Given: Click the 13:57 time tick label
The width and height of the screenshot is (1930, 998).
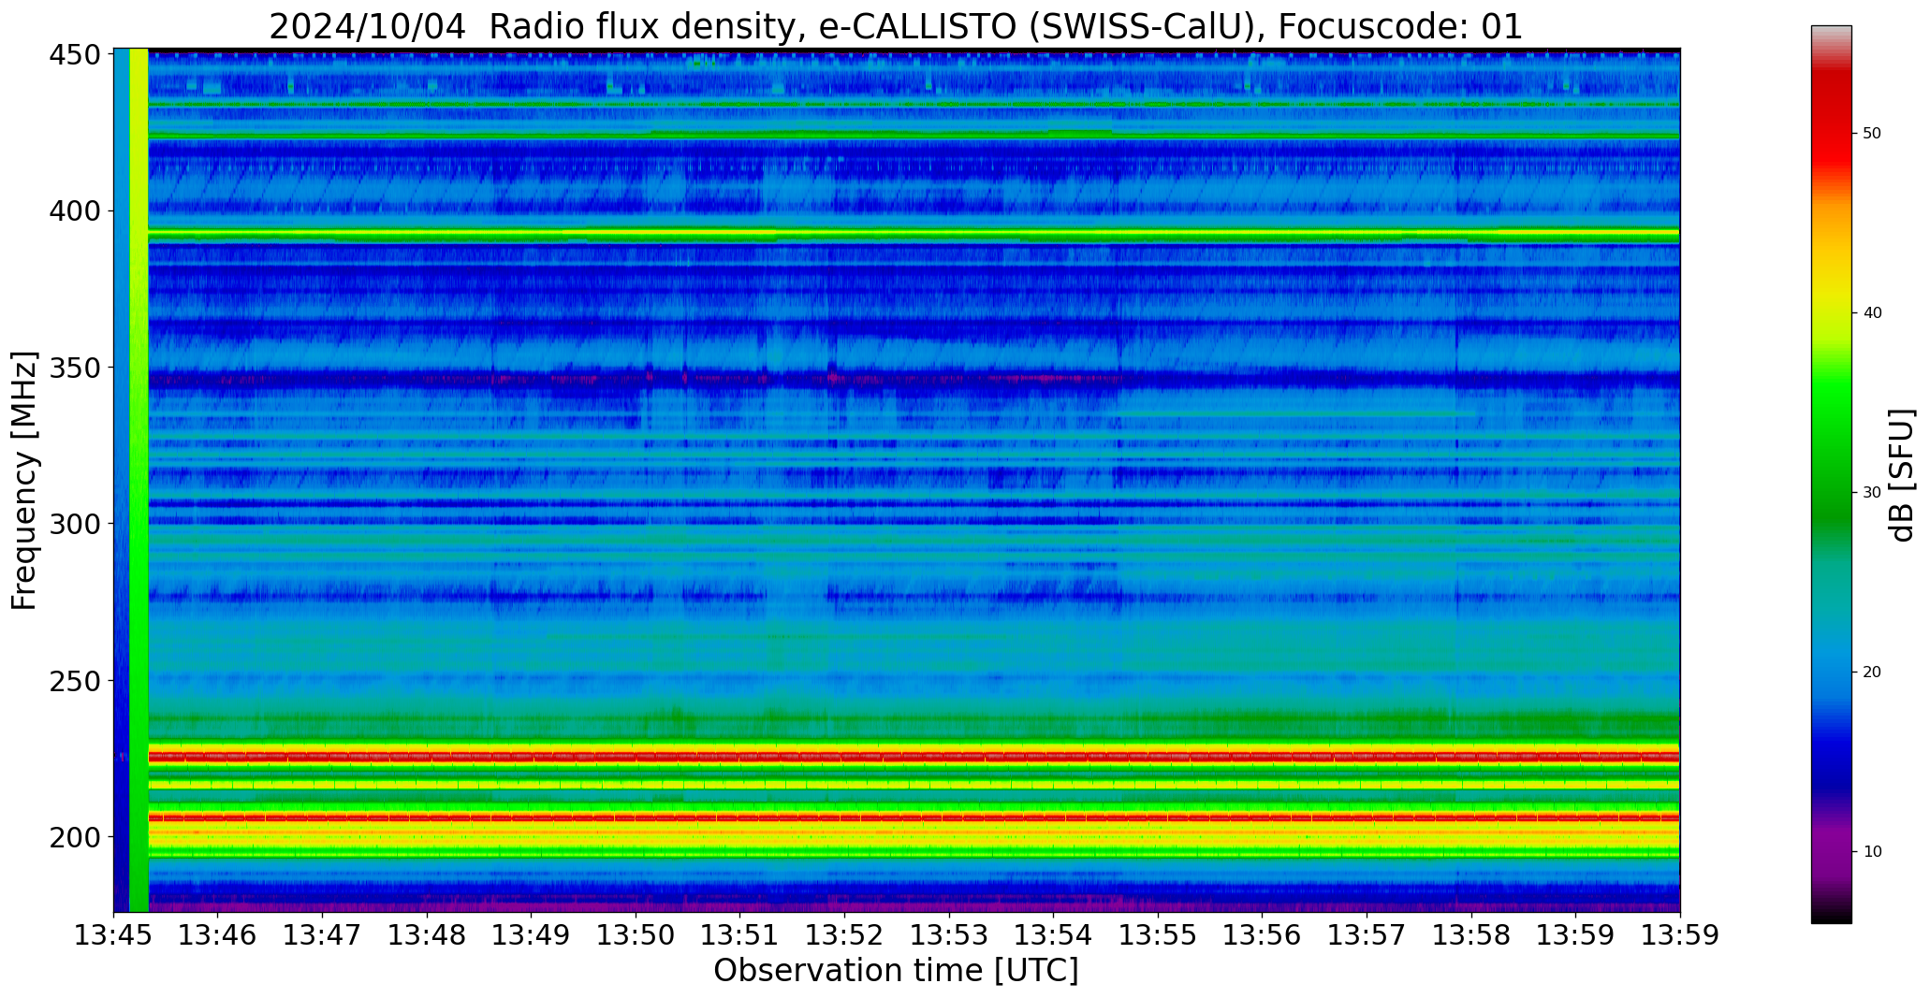Looking at the screenshot, I should click(x=1367, y=935).
